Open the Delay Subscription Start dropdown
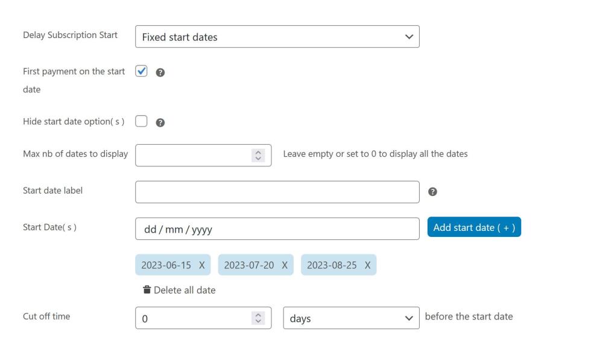This screenshot has width=591, height=346. pyautogui.click(x=277, y=37)
